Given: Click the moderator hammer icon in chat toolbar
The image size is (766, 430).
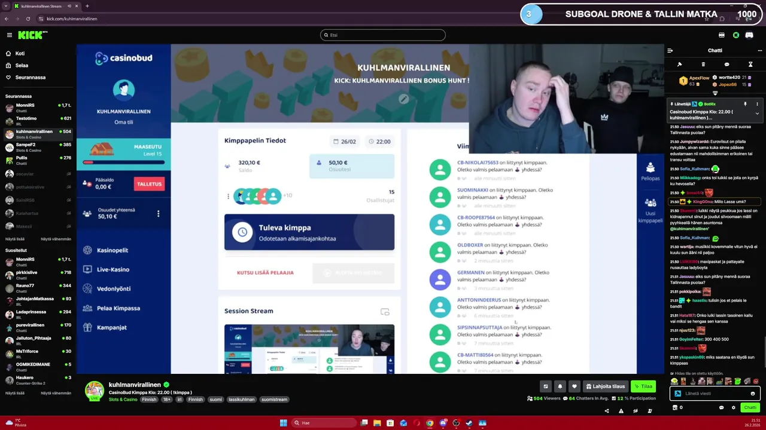Looking at the screenshot, I should (679, 64).
